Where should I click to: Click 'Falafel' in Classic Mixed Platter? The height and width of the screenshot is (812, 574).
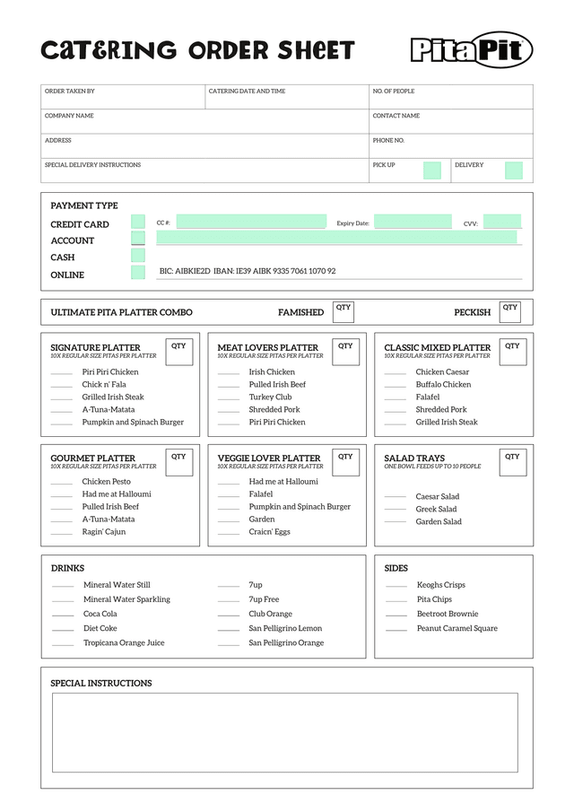pos(428,397)
